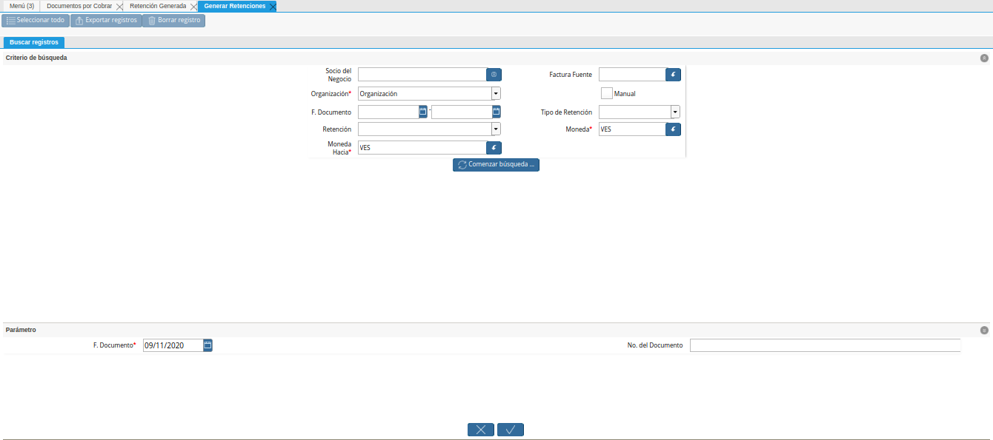
Task: Click Seleccionar todo button
Action: coord(36,21)
